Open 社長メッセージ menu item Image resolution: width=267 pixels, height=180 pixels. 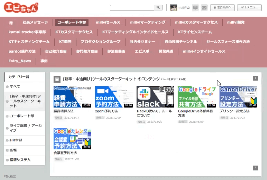pos(35,22)
